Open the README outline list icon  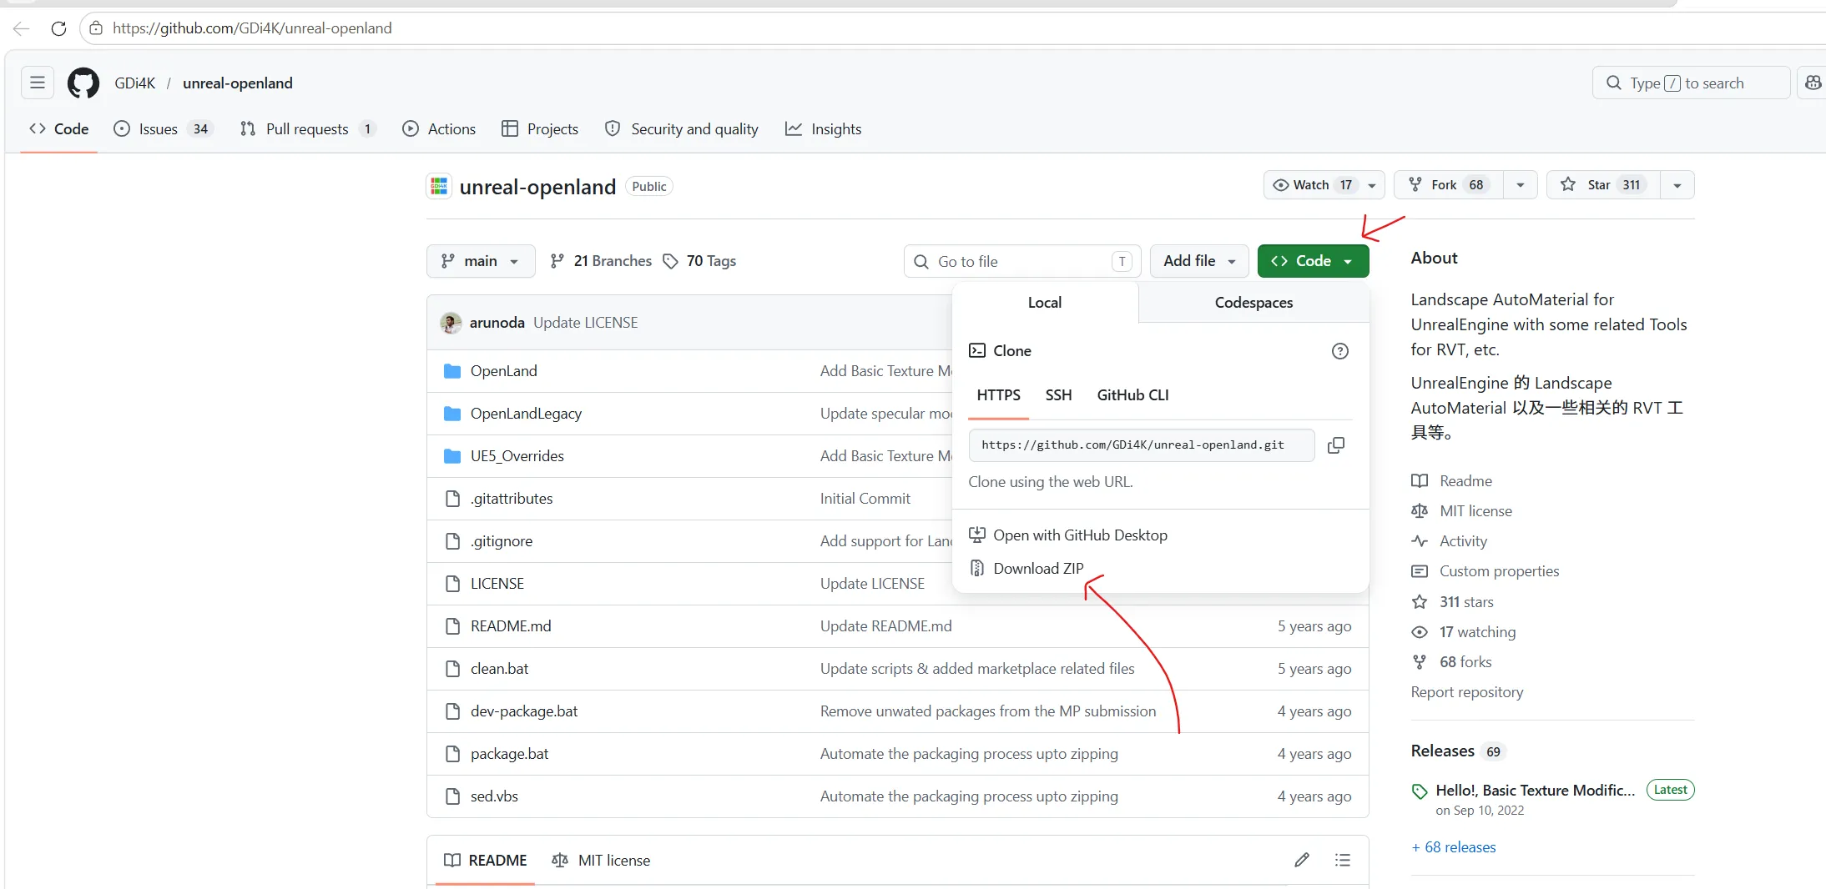point(1343,860)
